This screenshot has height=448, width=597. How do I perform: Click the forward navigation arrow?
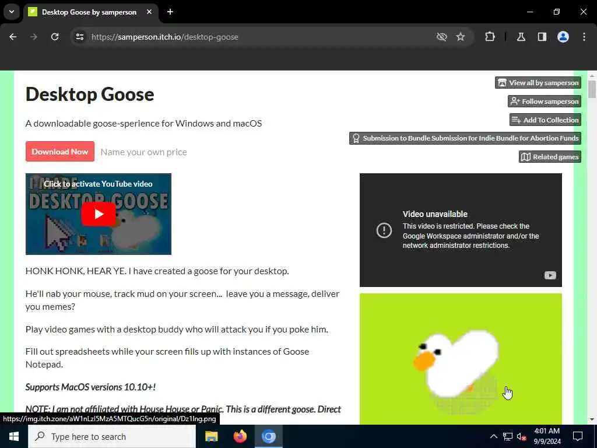[x=34, y=37]
